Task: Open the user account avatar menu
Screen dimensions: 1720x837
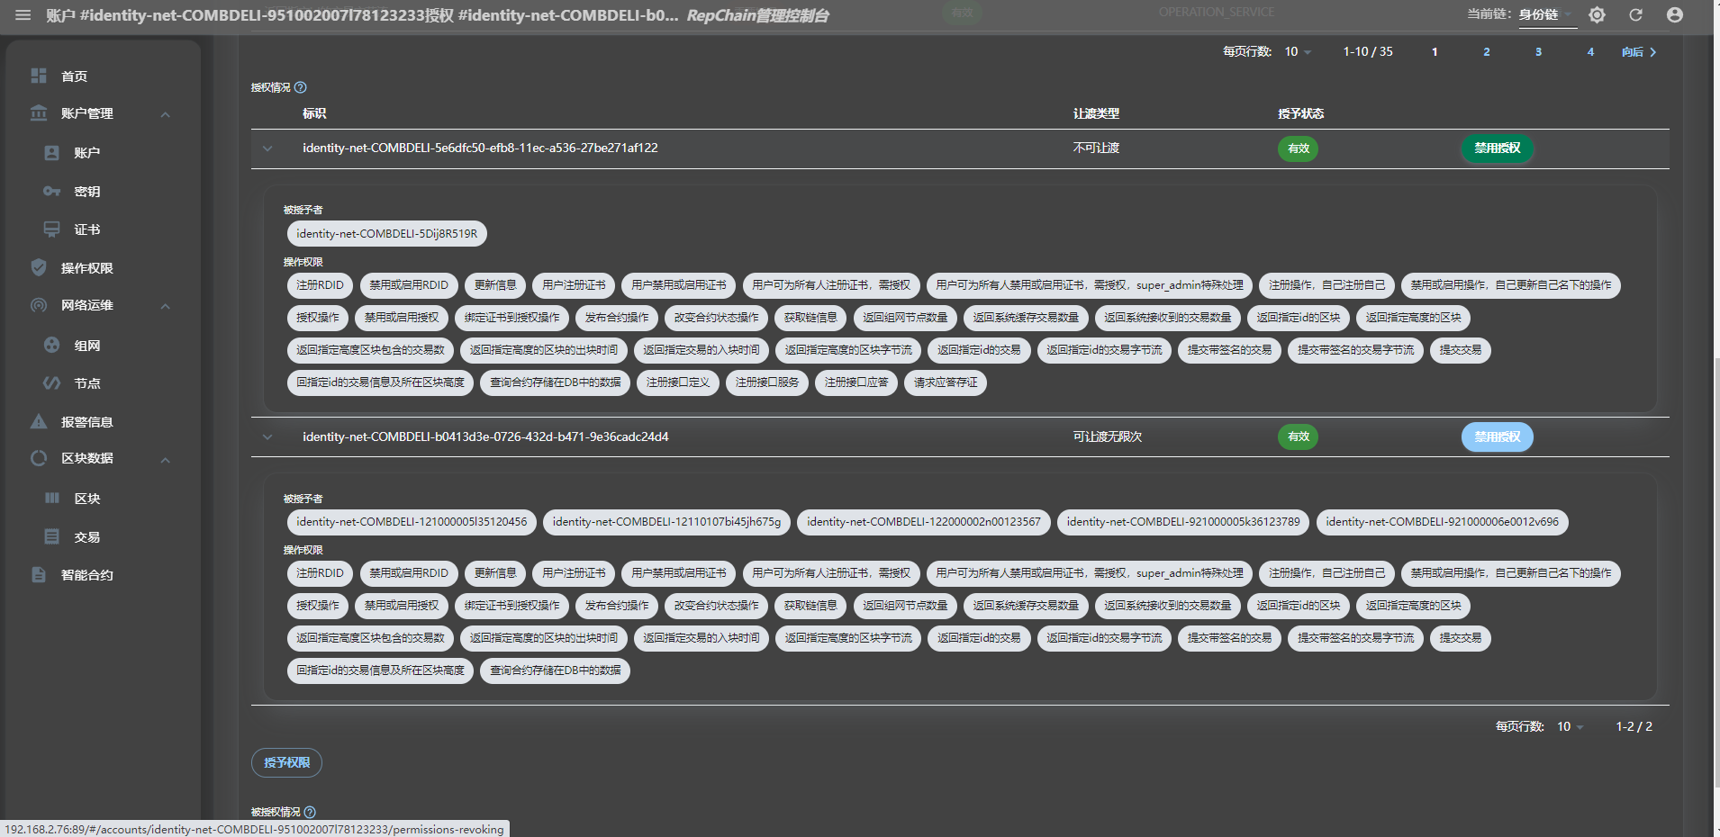Action: pyautogui.click(x=1675, y=15)
